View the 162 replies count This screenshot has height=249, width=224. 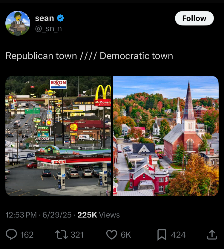click(x=27, y=235)
